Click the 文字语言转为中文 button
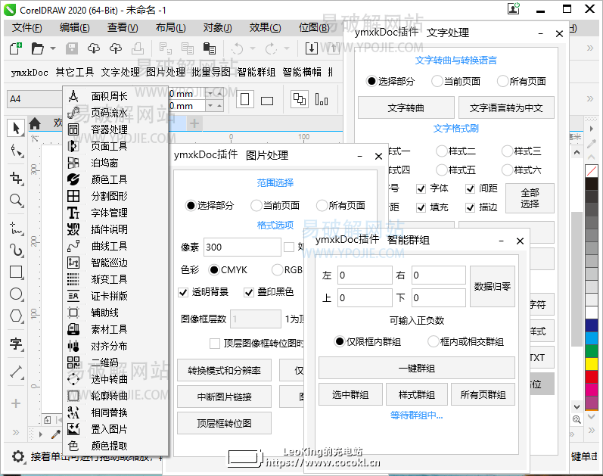The width and height of the screenshot is (603, 476). click(x=506, y=107)
